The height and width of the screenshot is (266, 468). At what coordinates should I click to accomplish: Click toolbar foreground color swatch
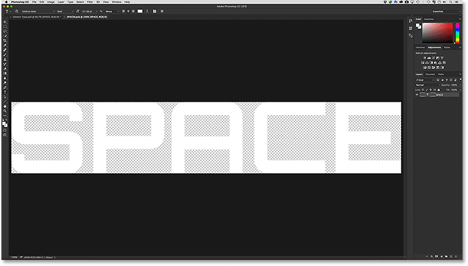(4, 123)
